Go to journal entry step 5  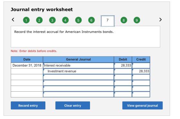click(78, 20)
